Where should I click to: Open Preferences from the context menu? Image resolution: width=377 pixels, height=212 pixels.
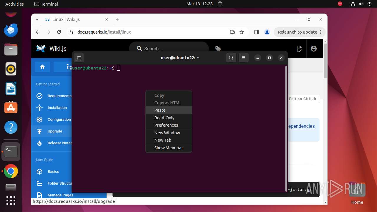tap(169, 125)
